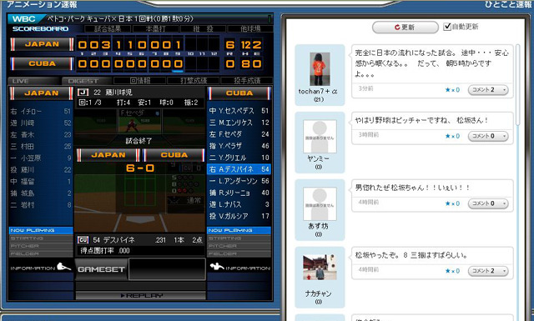This screenshot has height=321, width=534.
Task: Open the 本塁打 tab
Action: click(155, 29)
